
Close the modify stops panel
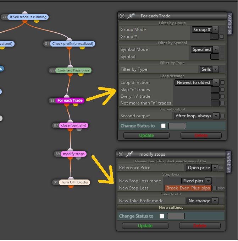(121, 154)
